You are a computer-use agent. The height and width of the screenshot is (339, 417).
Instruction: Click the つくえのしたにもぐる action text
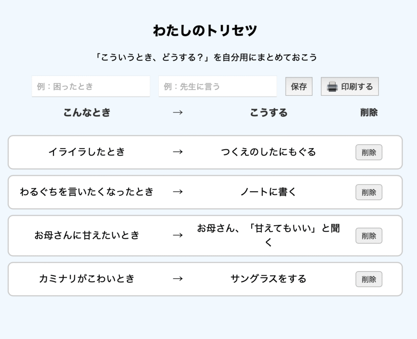pos(268,152)
